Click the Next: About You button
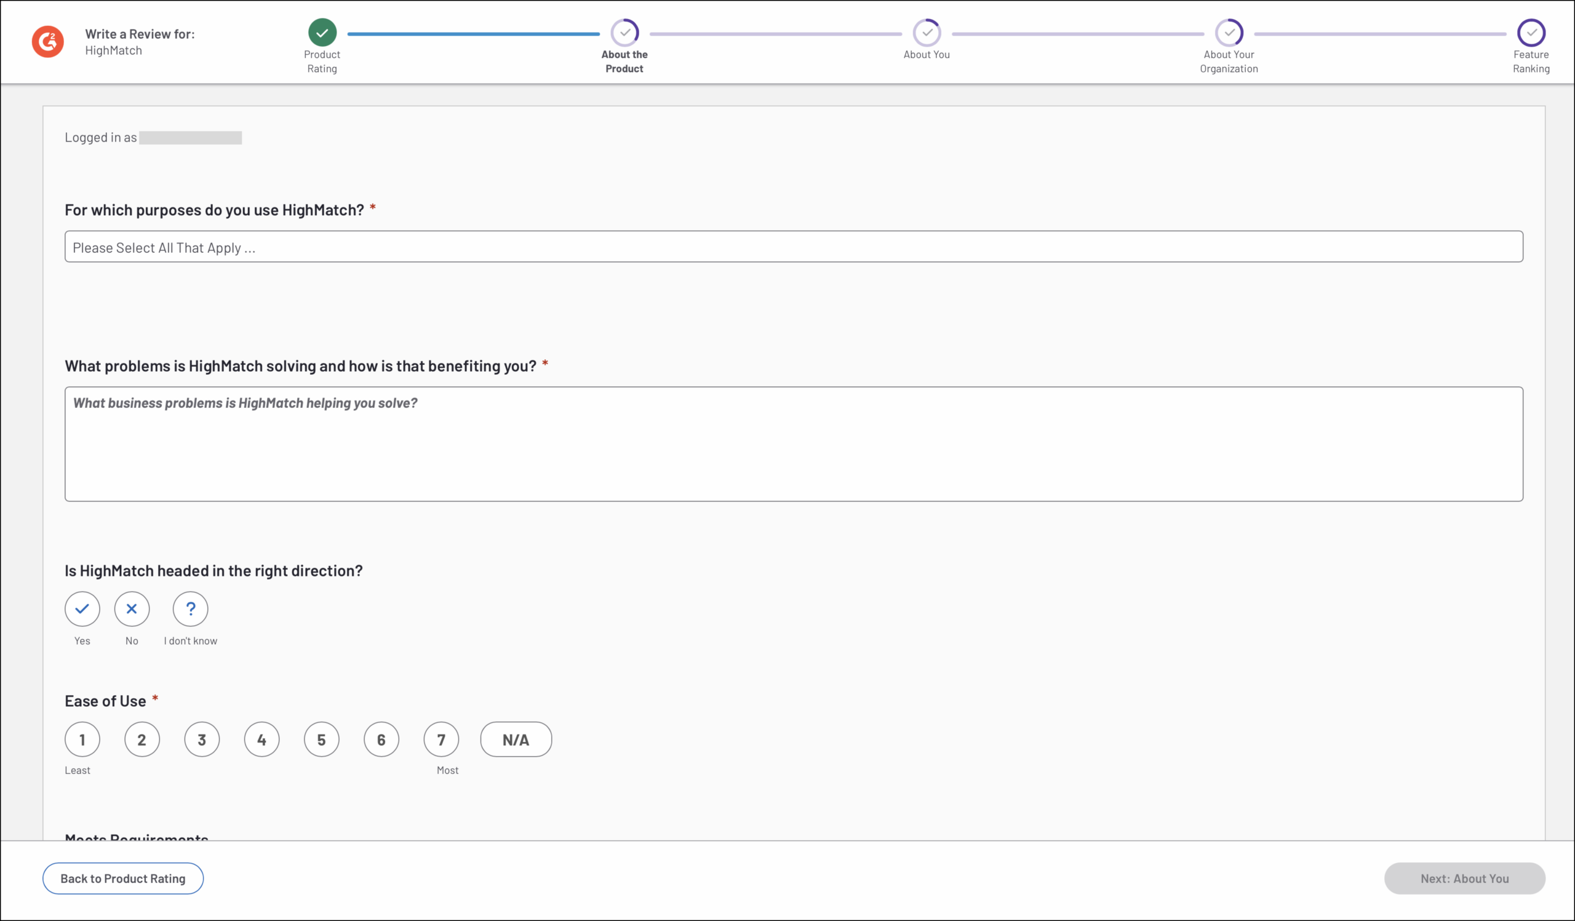 tap(1464, 878)
